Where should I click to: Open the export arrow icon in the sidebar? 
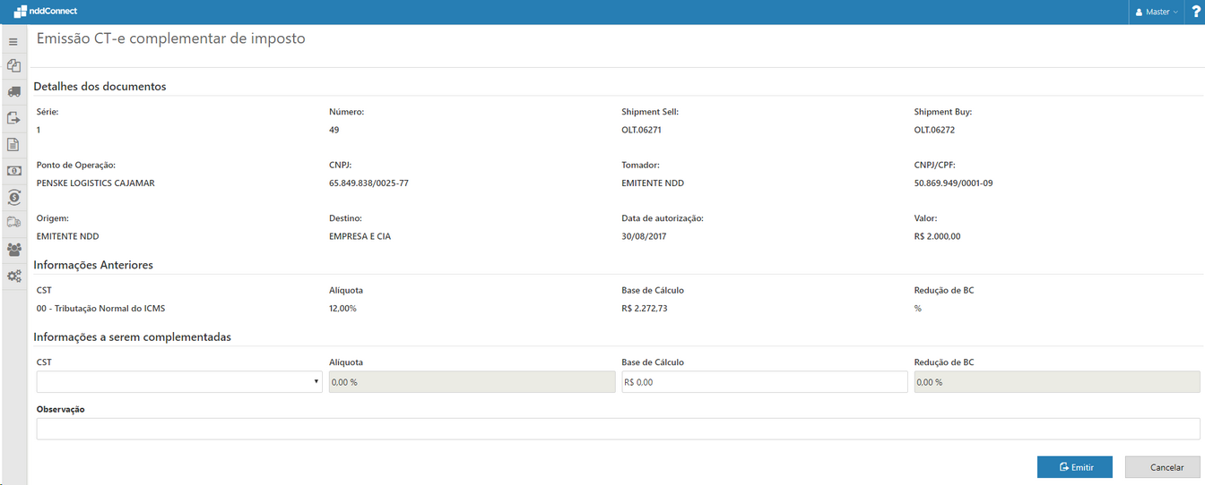point(13,117)
